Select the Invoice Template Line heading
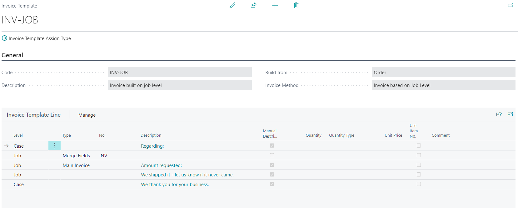The height and width of the screenshot is (218, 518). 34,115
